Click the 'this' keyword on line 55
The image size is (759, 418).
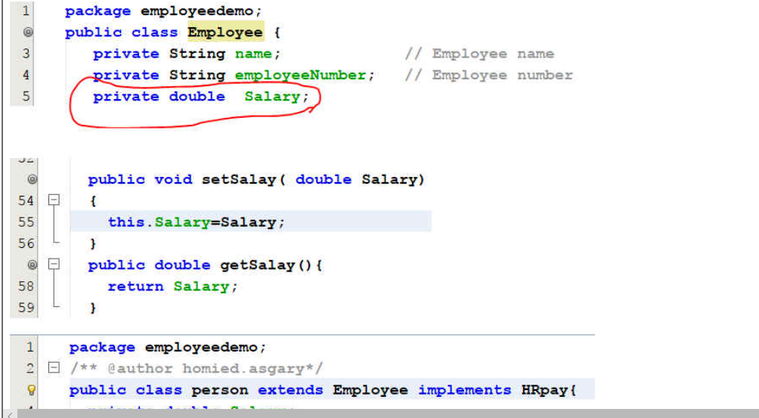point(126,222)
